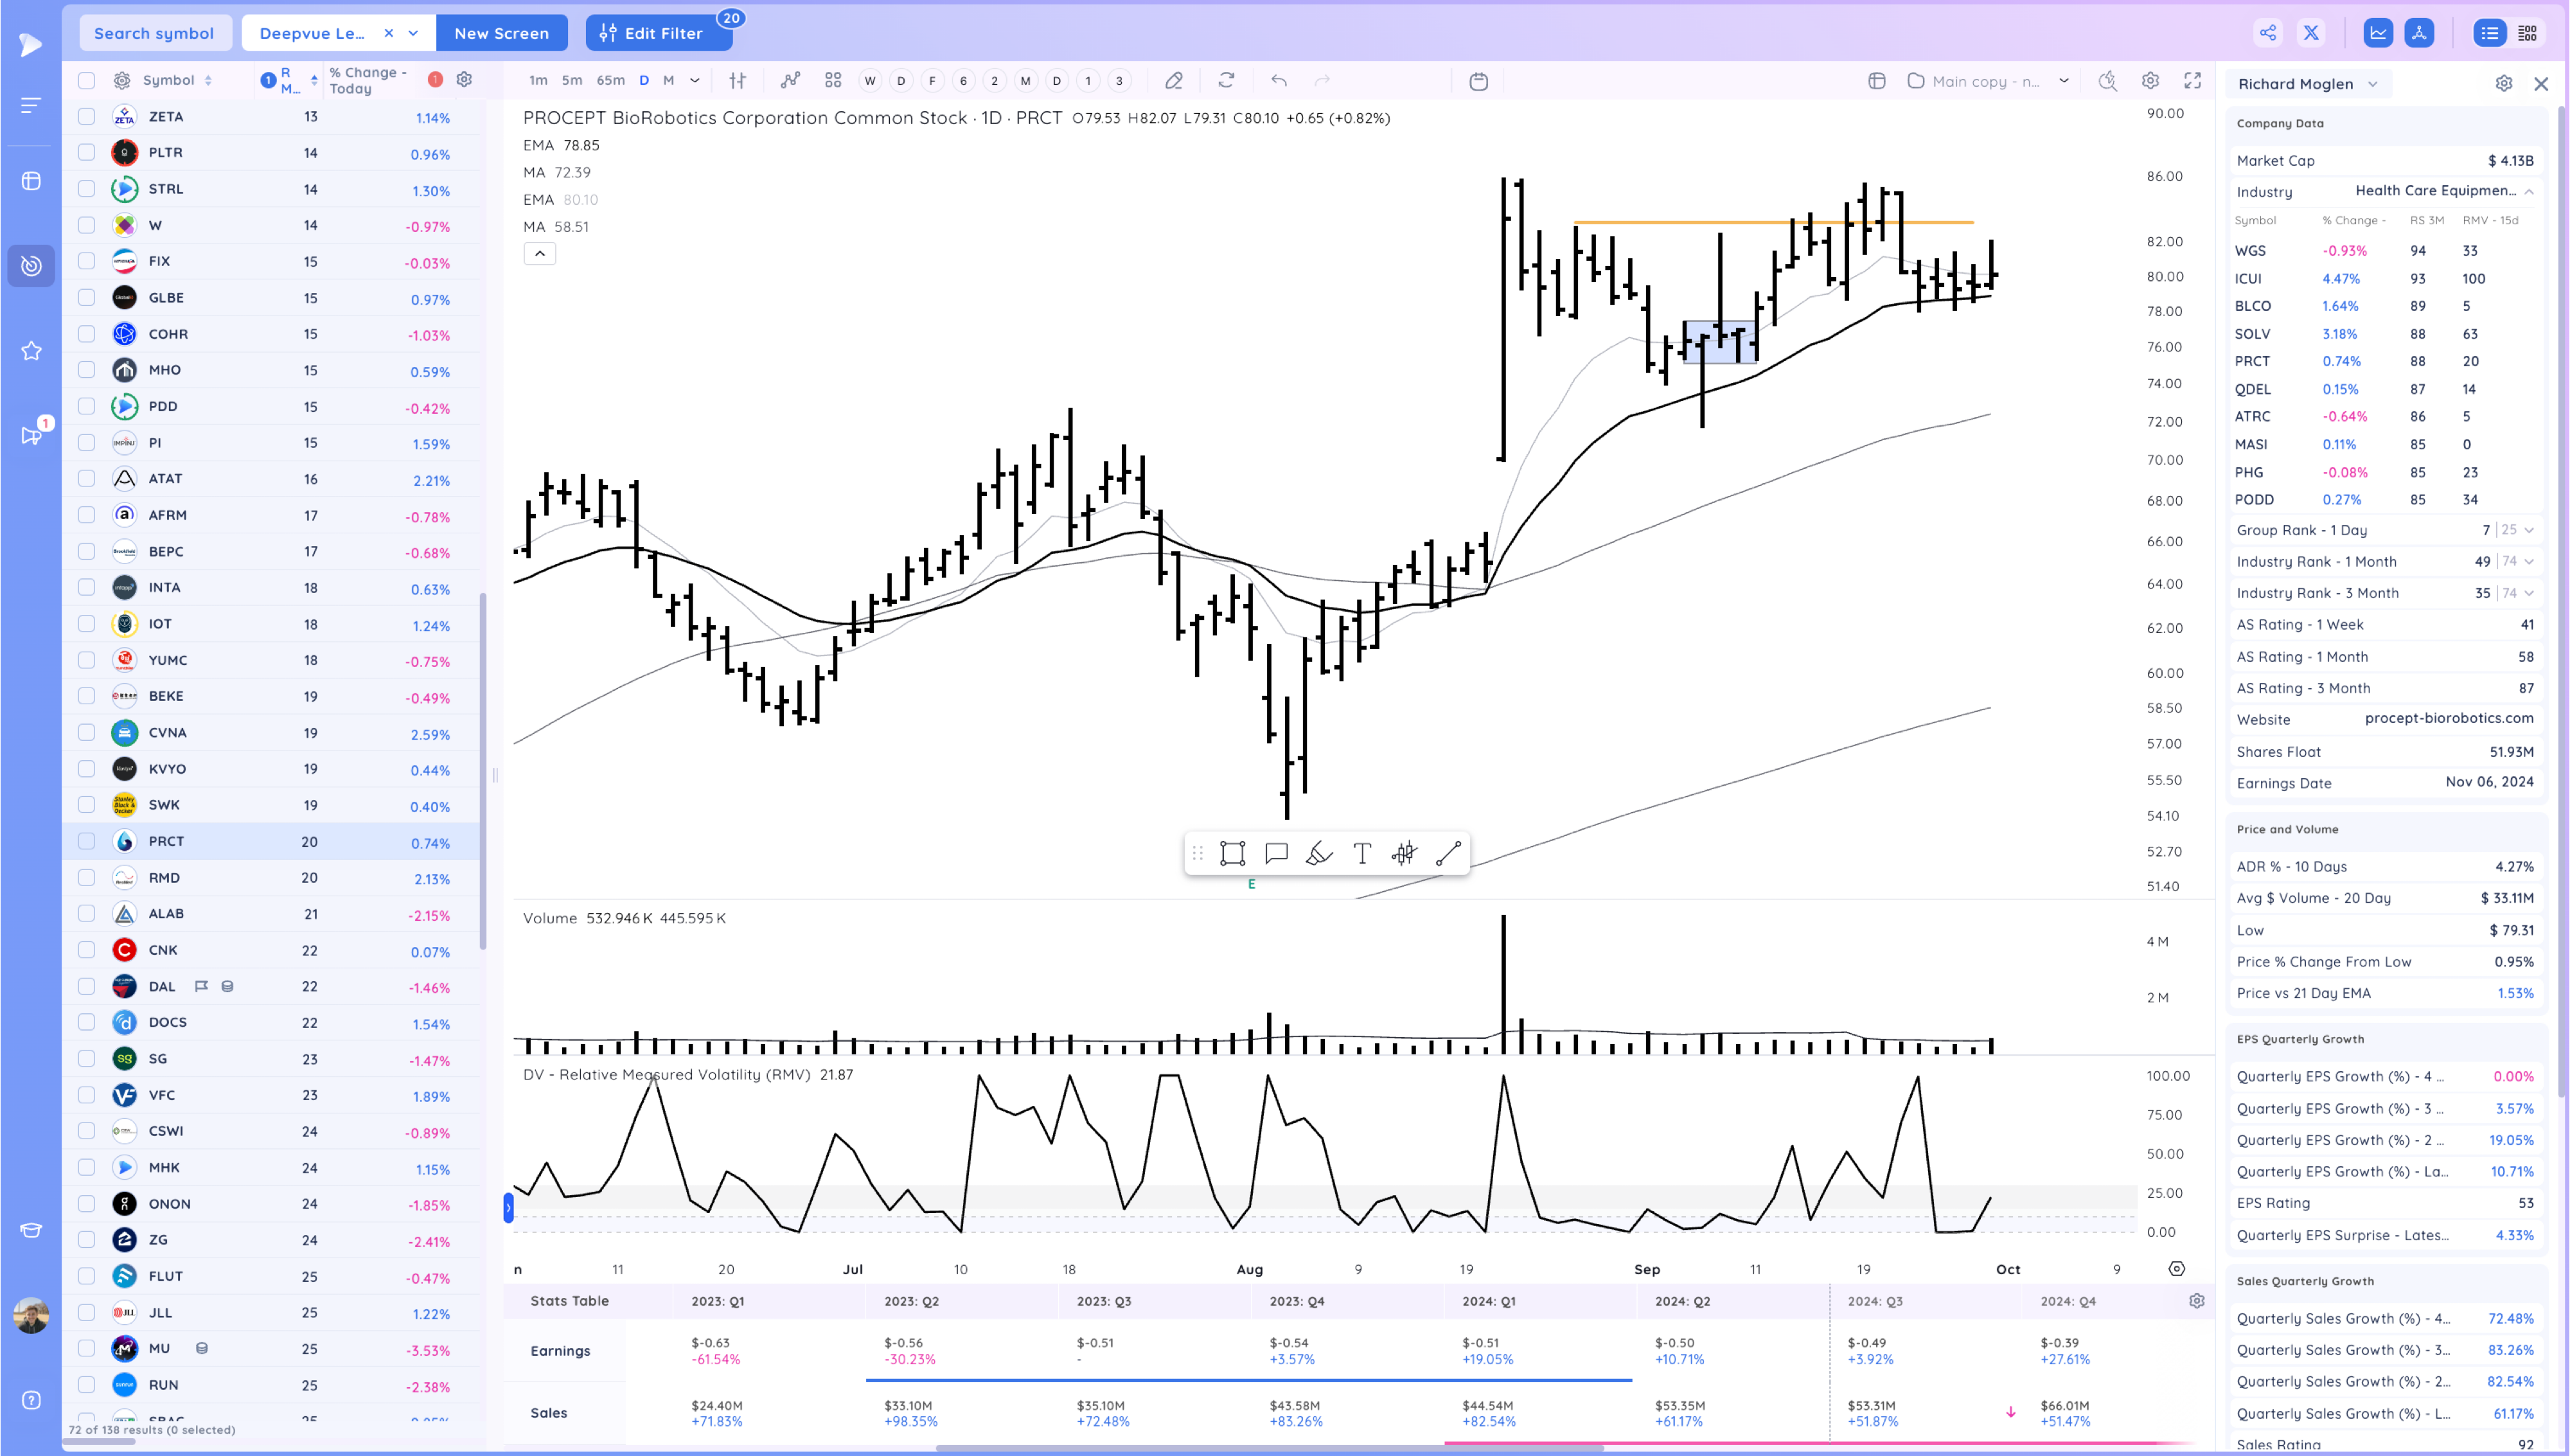Screen dimensions: 2570x1456
Task: Select the comment callout drawing tool
Action: point(1275,853)
